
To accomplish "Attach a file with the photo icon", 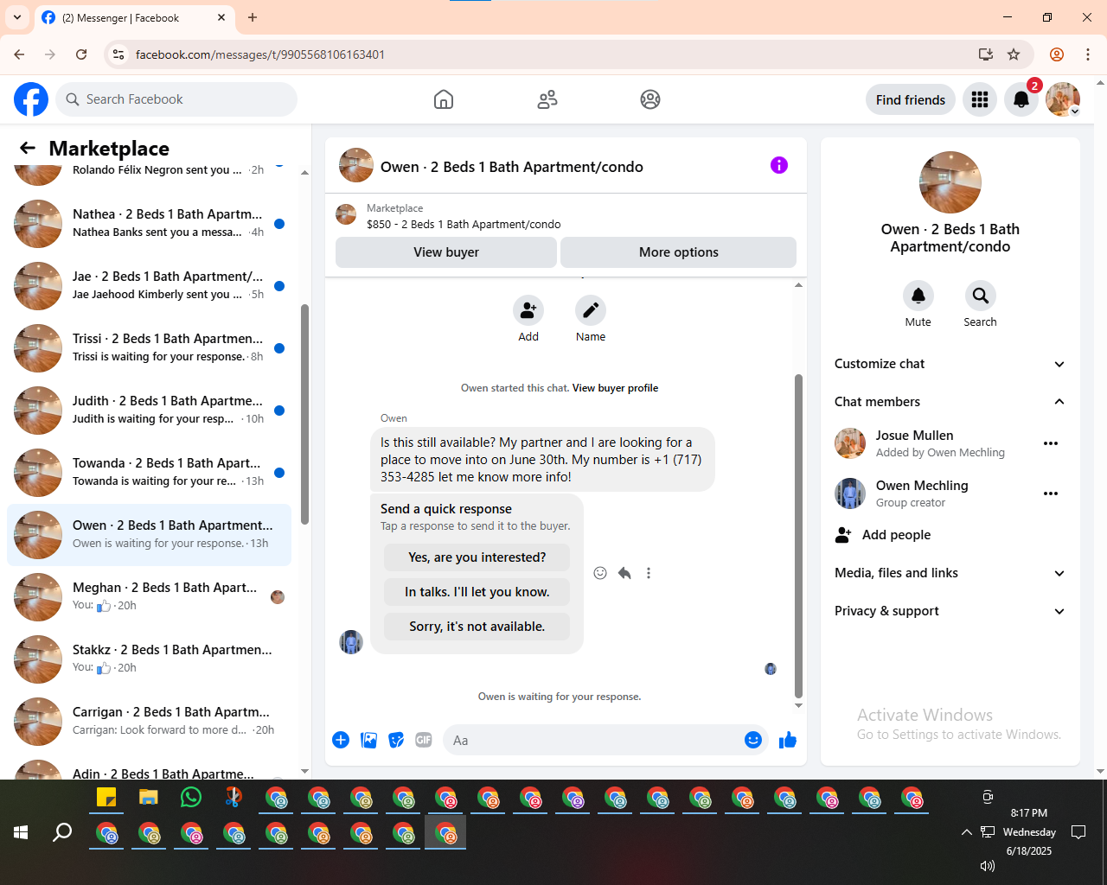I will (368, 740).
